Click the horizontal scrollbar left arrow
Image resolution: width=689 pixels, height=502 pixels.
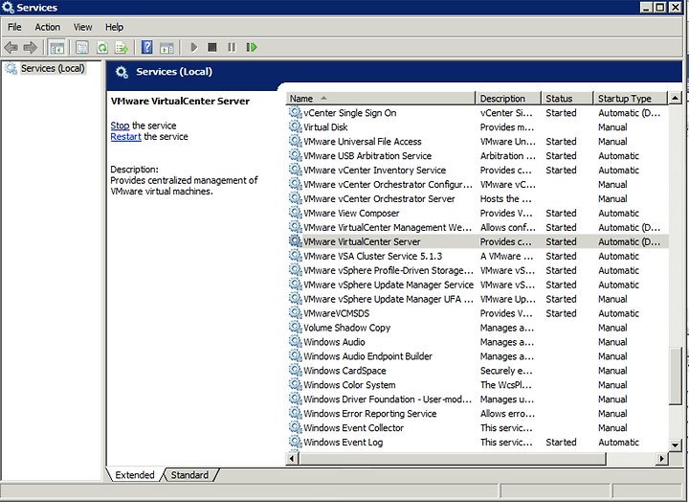pos(292,459)
